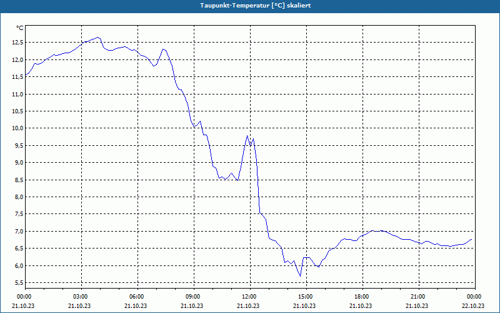This screenshot has height=313, width=500.
Task: Click the '8,5' y-axis value
Action: pyautogui.click(x=19, y=180)
